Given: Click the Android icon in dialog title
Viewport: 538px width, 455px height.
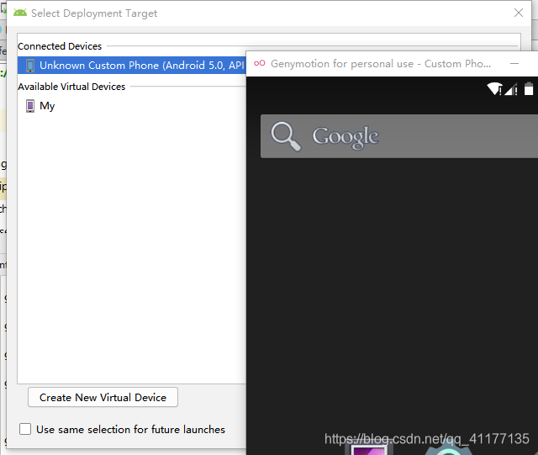Looking at the screenshot, I should tap(20, 13).
